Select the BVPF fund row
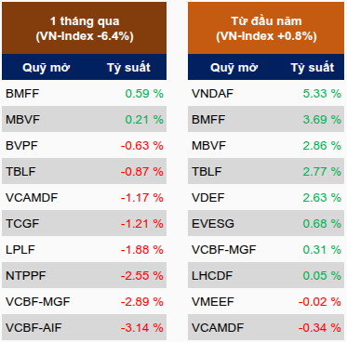Viewport: 347px width, 342px height. coord(84,145)
